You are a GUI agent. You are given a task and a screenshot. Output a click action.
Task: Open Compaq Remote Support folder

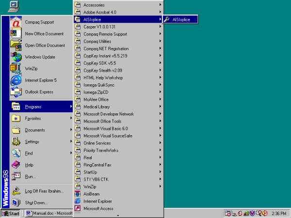(118, 34)
